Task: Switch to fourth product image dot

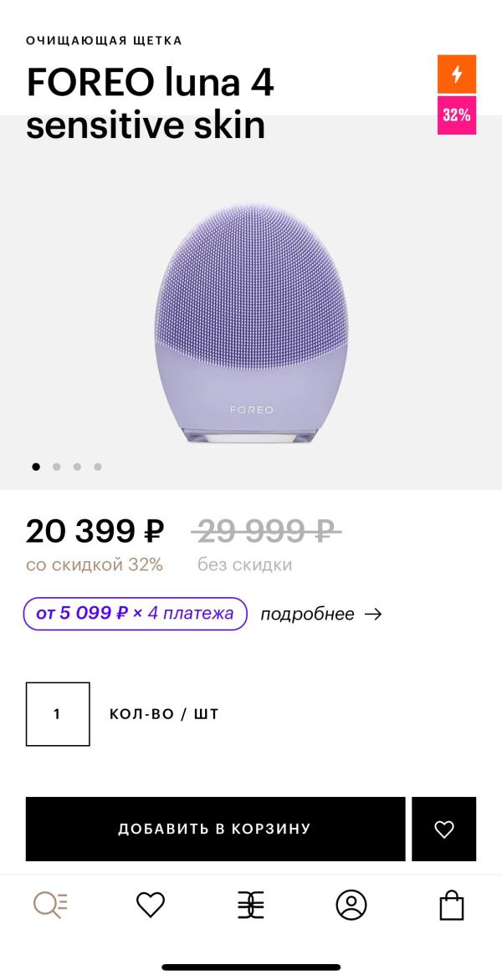Action: pyautogui.click(x=98, y=467)
